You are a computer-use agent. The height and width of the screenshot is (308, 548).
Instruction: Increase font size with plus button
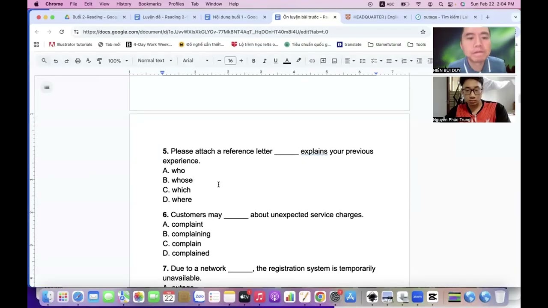point(241,61)
